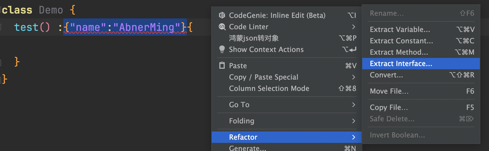Open the Go To submenu
This screenshot has height=151, width=489.
(287, 105)
